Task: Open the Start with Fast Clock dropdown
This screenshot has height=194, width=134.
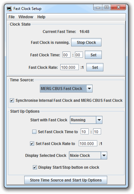Action: [86, 120]
